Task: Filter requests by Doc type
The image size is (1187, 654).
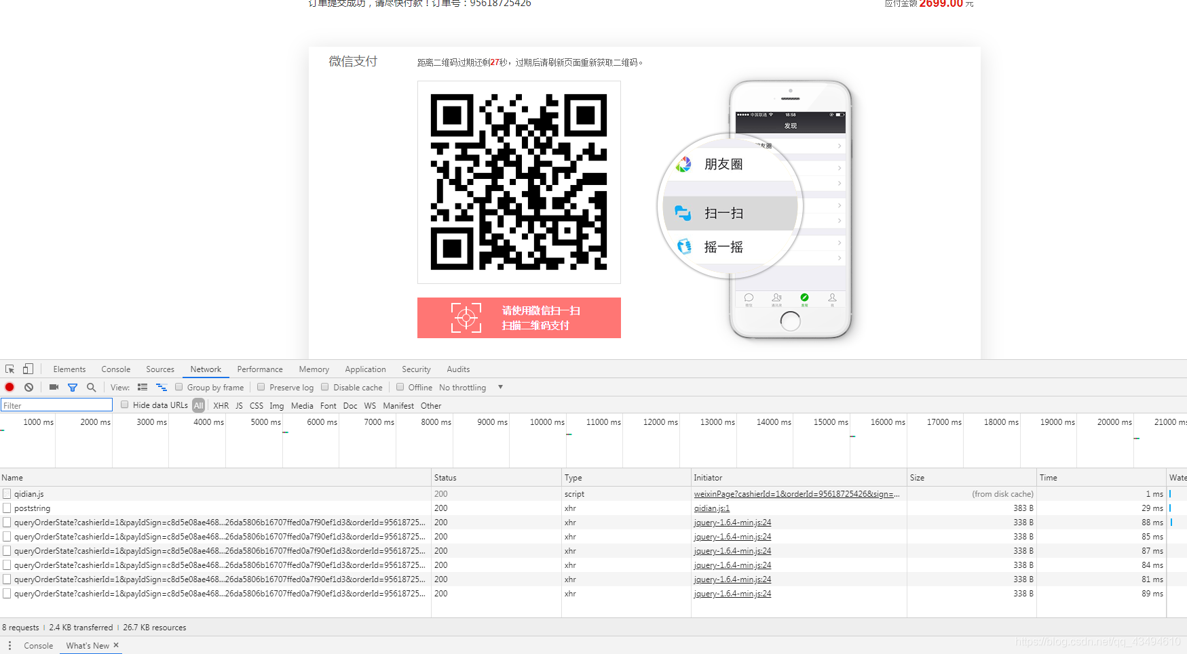Action: point(350,406)
